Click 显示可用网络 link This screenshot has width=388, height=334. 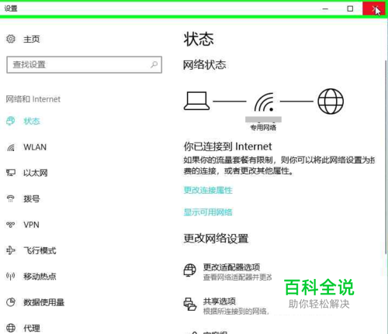[208, 212]
